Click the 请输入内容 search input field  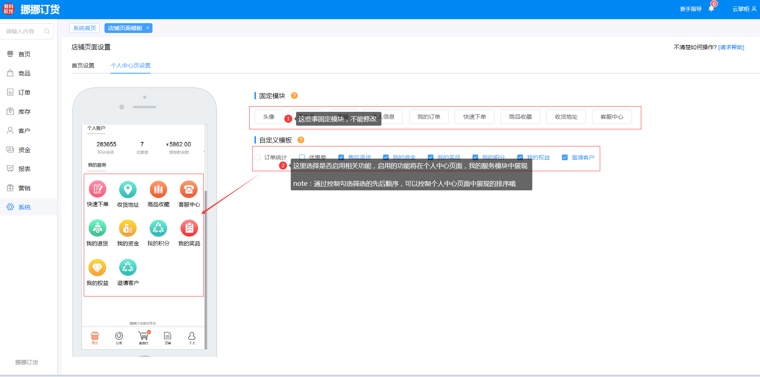click(22, 31)
